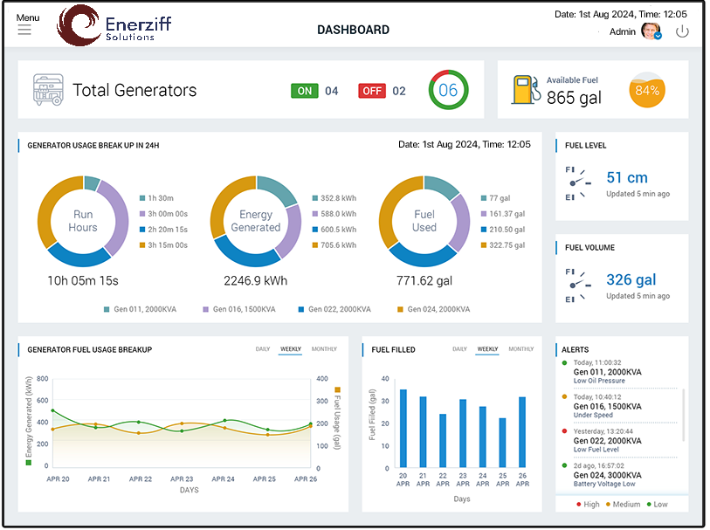Click the 84% available fuel indicator
710x530 pixels.
(647, 90)
